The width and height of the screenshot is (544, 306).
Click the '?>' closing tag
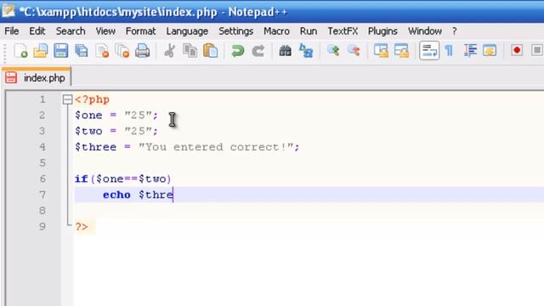[82, 227]
